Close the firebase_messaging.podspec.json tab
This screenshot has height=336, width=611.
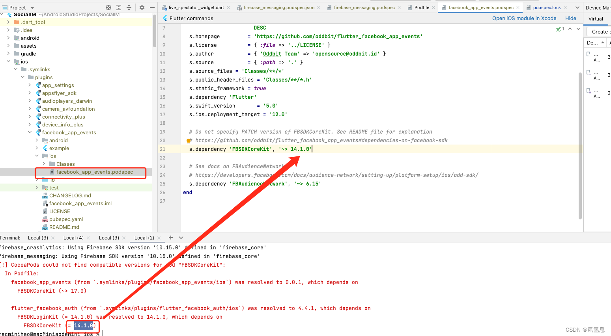pos(319,7)
